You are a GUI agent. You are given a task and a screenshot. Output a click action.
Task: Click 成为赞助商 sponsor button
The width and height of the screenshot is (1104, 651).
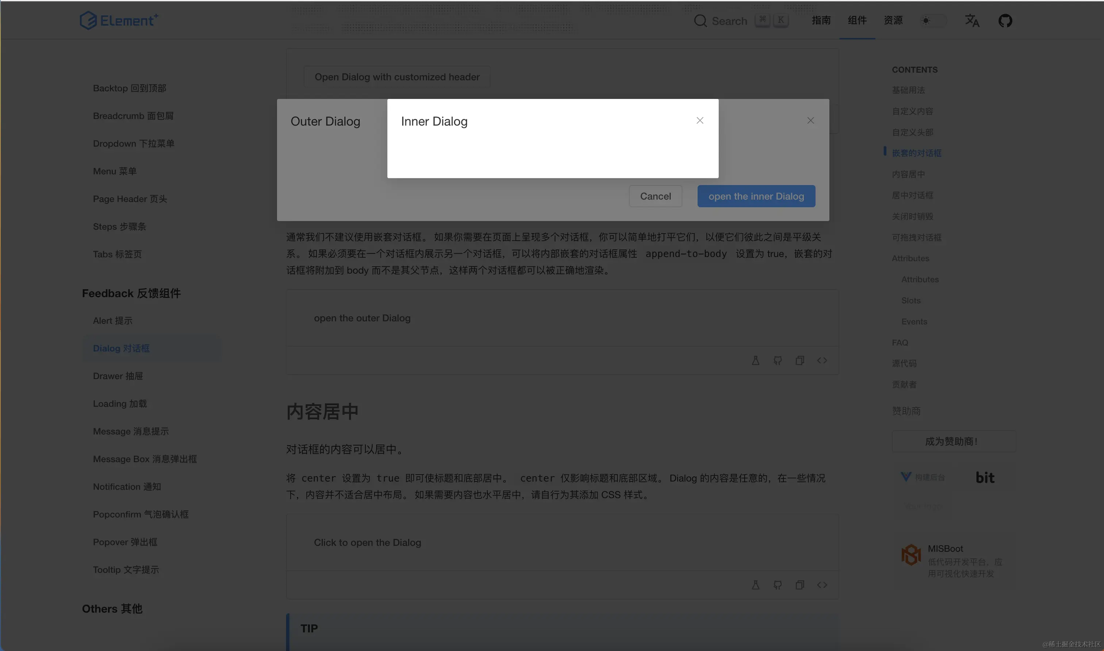click(953, 441)
